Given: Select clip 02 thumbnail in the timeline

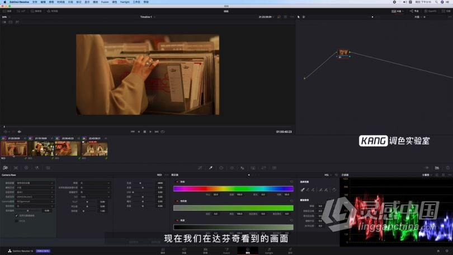Looking at the screenshot, I should (41, 149).
